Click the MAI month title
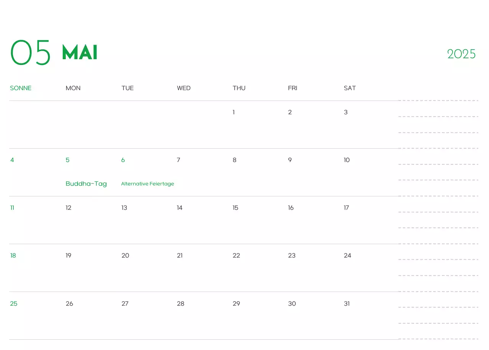The height and width of the screenshot is (350, 489). click(x=79, y=53)
